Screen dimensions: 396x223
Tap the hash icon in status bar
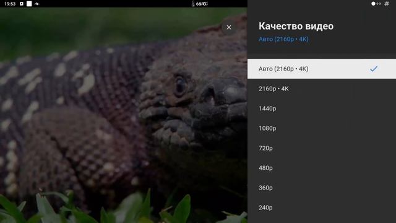click(x=387, y=4)
